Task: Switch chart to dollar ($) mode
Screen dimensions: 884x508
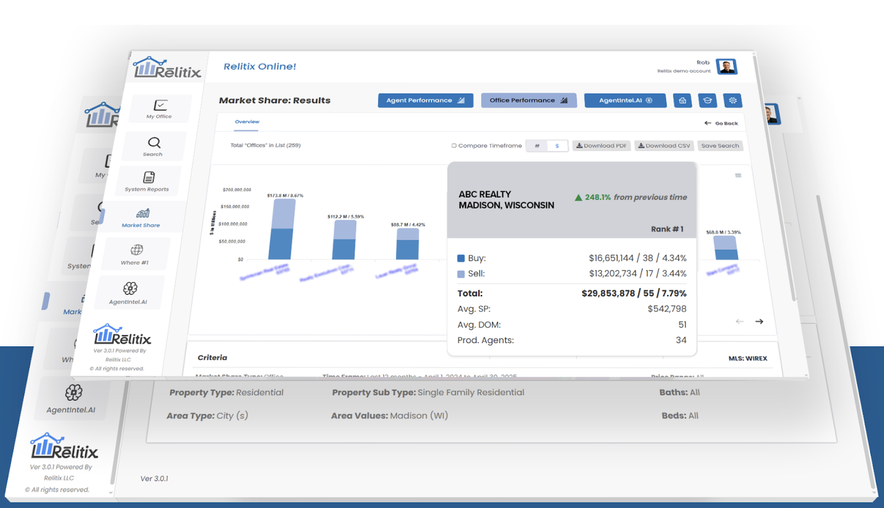Action: click(x=557, y=146)
